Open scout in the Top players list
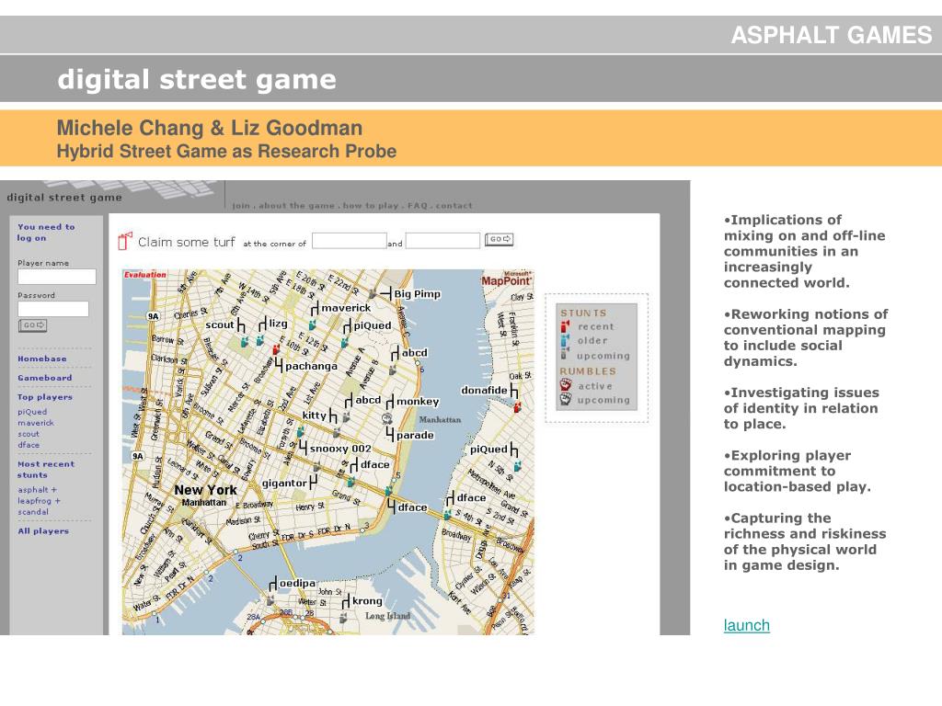This screenshot has height=706, width=942. [x=29, y=434]
